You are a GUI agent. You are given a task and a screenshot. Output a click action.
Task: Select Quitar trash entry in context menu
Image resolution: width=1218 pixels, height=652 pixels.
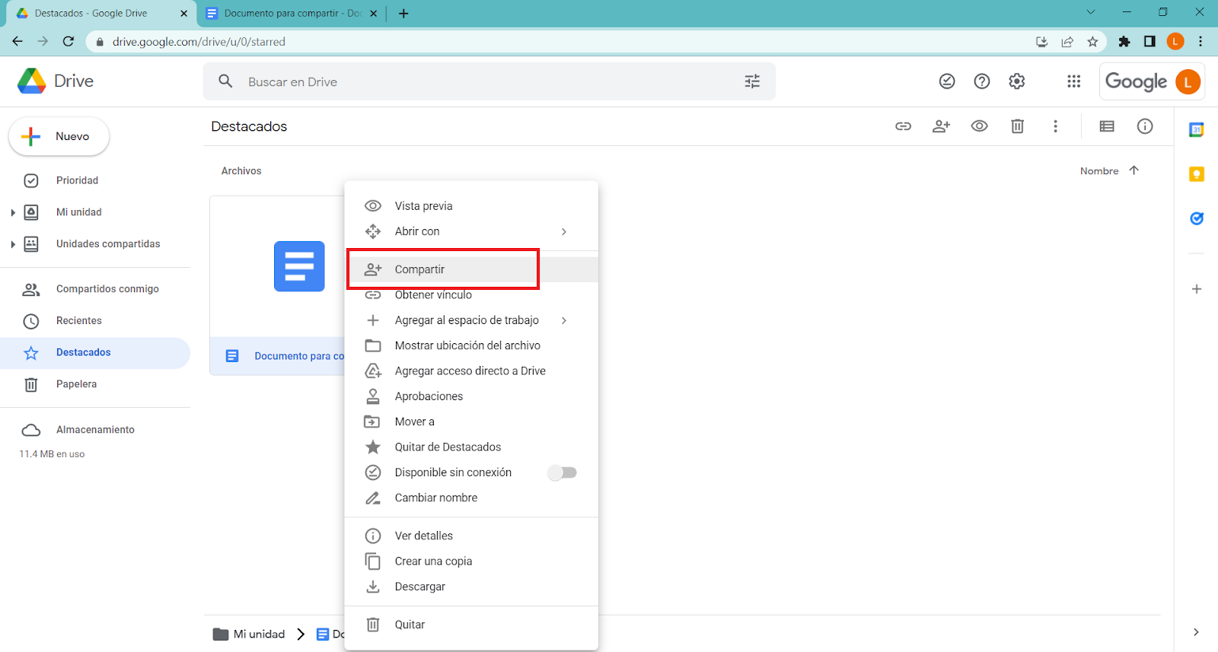(471, 625)
